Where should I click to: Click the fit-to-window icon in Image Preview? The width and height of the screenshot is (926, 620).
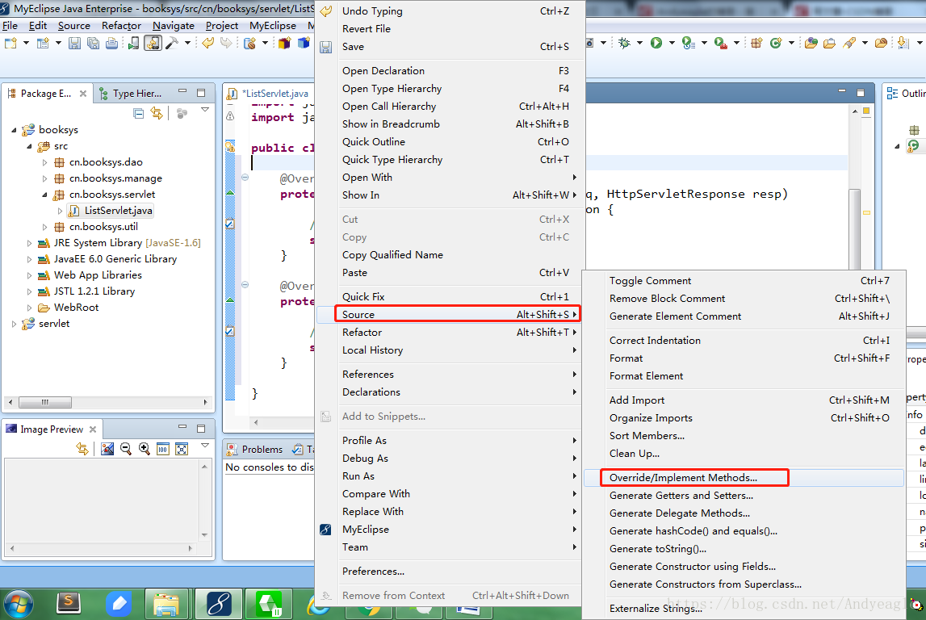click(x=182, y=449)
